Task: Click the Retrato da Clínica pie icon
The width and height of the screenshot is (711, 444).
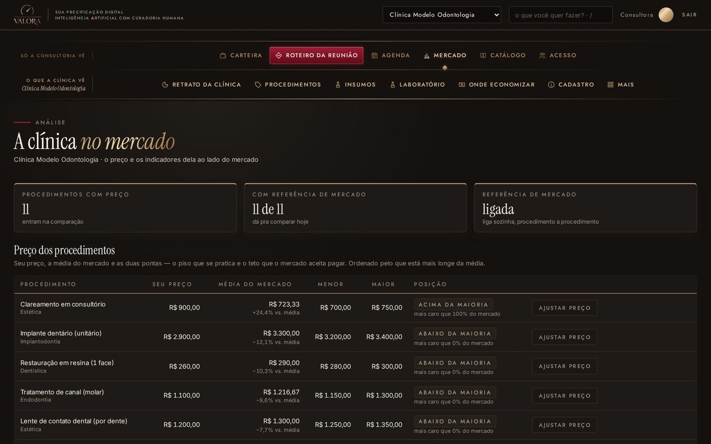Action: pos(165,85)
